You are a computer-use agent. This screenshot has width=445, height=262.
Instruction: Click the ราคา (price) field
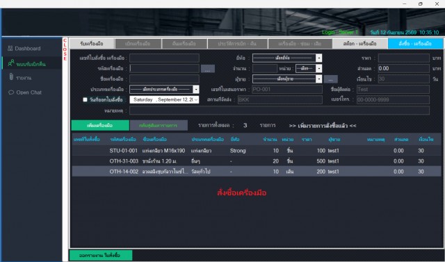tap(404, 58)
